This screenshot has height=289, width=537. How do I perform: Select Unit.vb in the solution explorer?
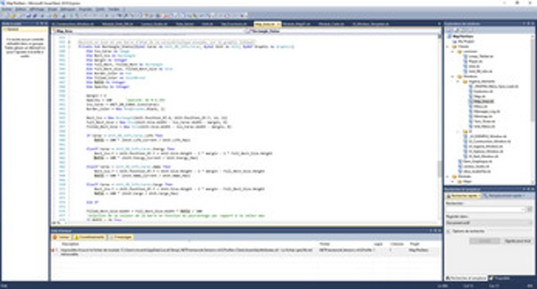tap(474, 67)
